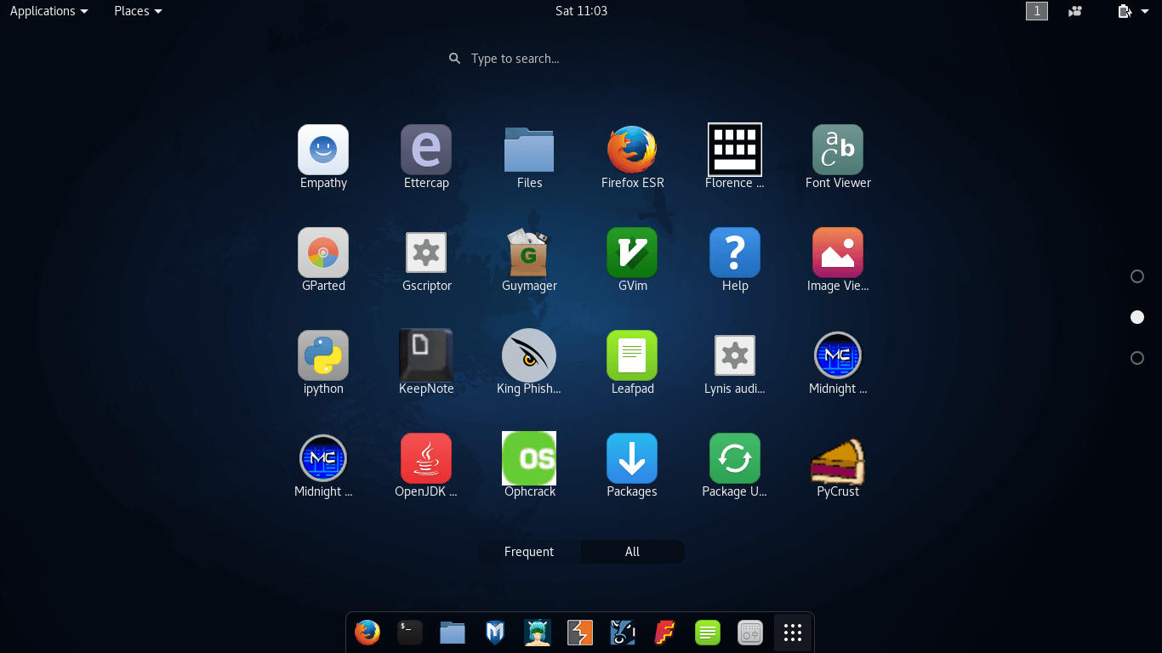This screenshot has height=653, width=1162.
Task: Open the Applications menu
Action: (48, 11)
